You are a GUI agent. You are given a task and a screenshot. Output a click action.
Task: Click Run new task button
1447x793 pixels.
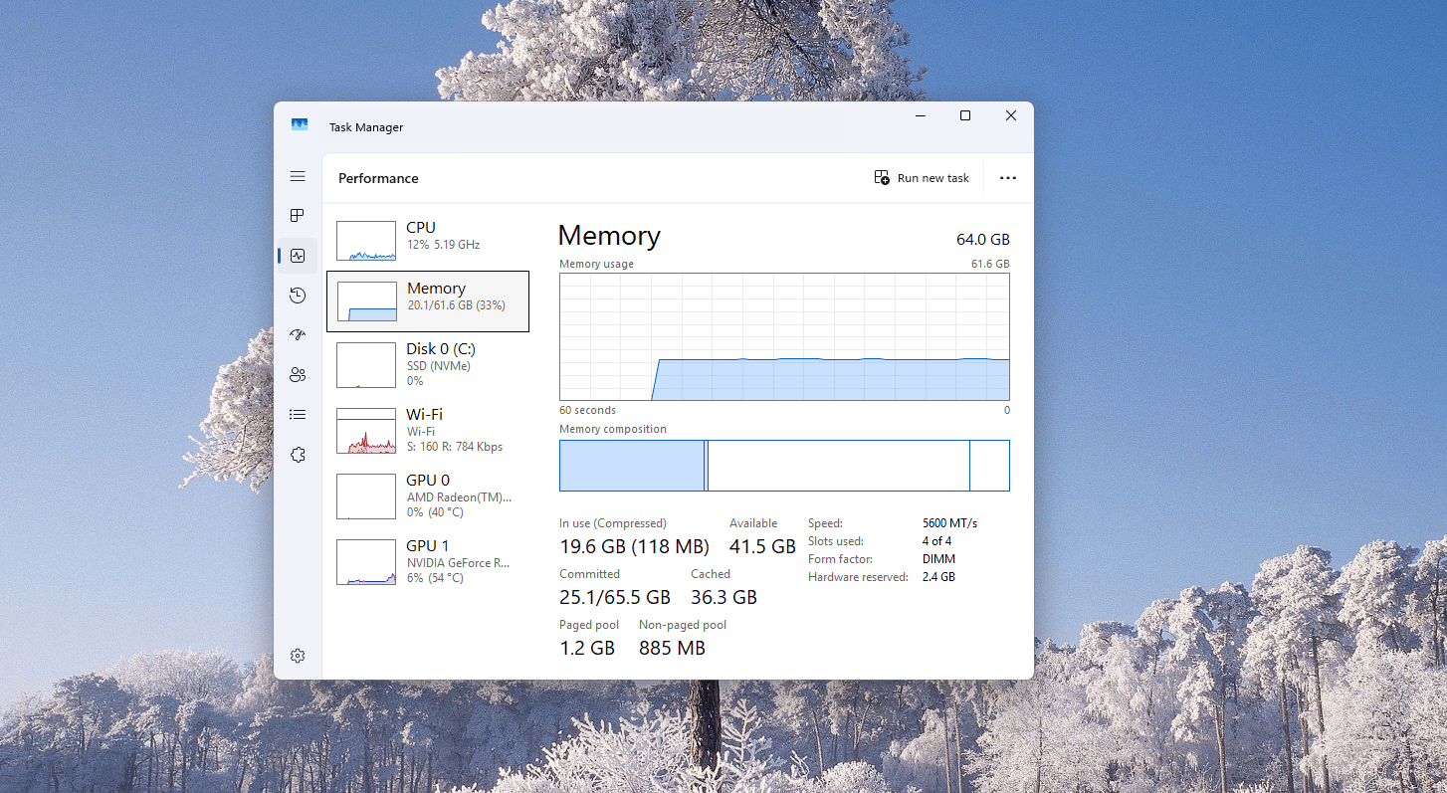(922, 178)
